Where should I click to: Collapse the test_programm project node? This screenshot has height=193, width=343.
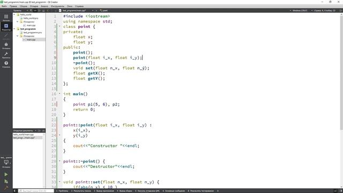coord(14,29)
